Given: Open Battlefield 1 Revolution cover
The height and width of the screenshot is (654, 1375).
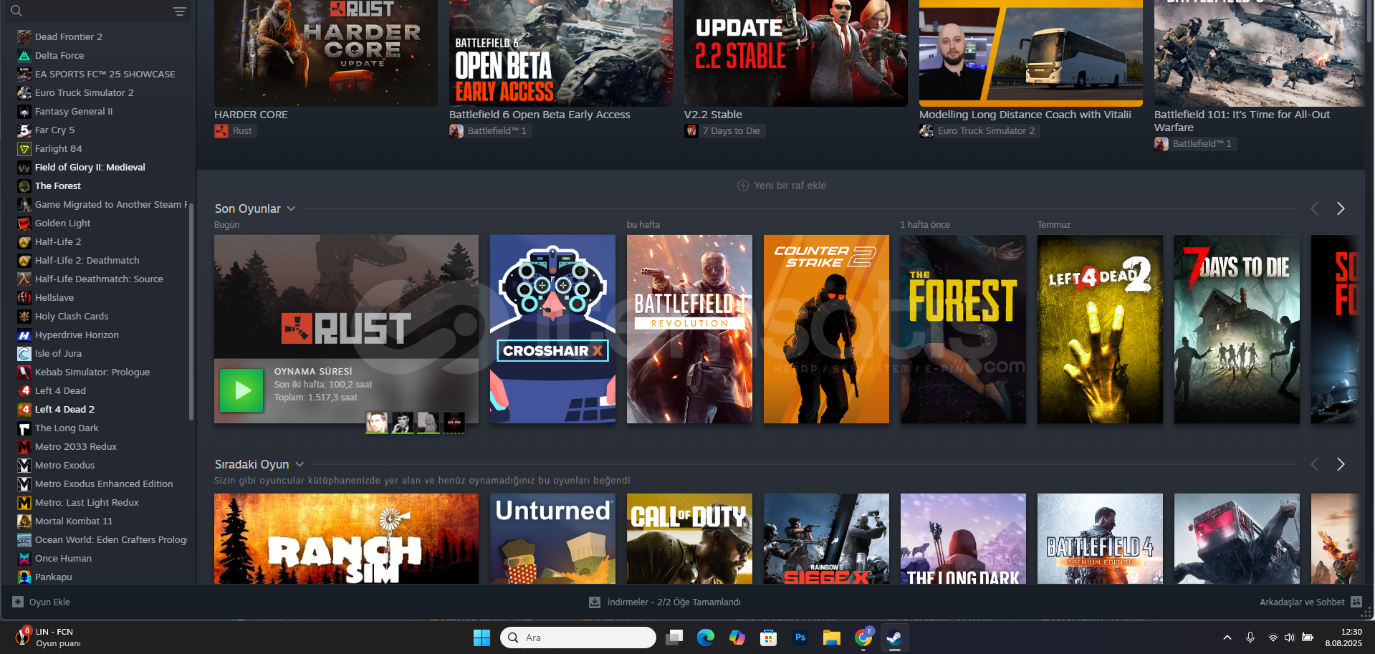Looking at the screenshot, I should (x=689, y=329).
